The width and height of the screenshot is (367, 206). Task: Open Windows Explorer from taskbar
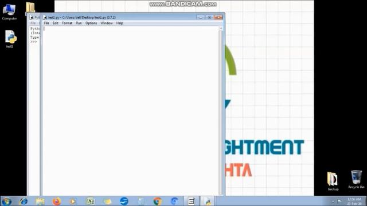40,201
